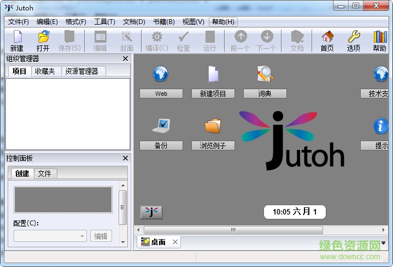Open the 文档(D) menu
This screenshot has height=267, width=393.
coord(134,22)
